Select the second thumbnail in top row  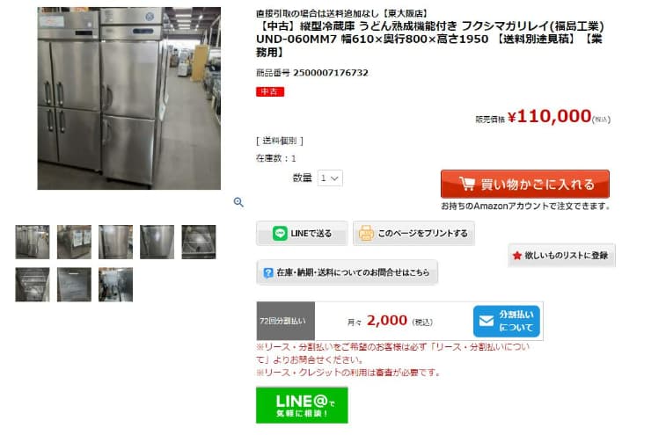pyautogui.click(x=74, y=243)
